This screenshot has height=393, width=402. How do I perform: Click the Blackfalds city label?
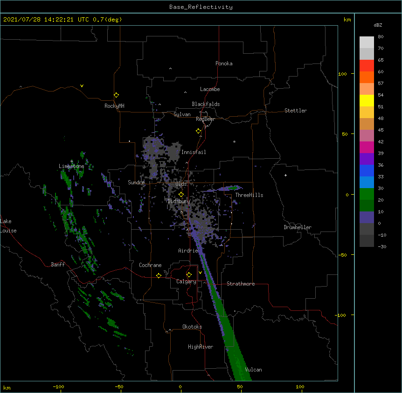[206, 104]
